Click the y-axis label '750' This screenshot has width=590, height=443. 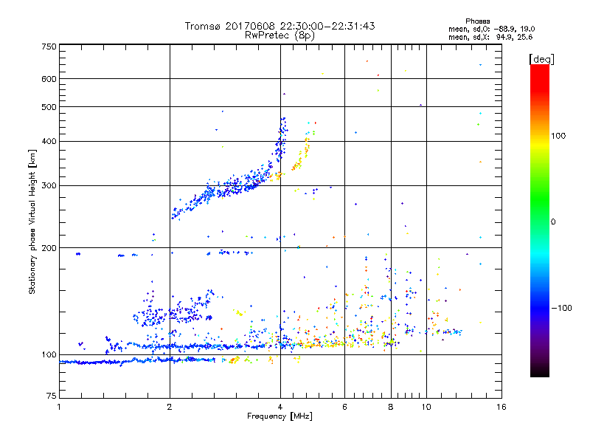[x=49, y=47]
